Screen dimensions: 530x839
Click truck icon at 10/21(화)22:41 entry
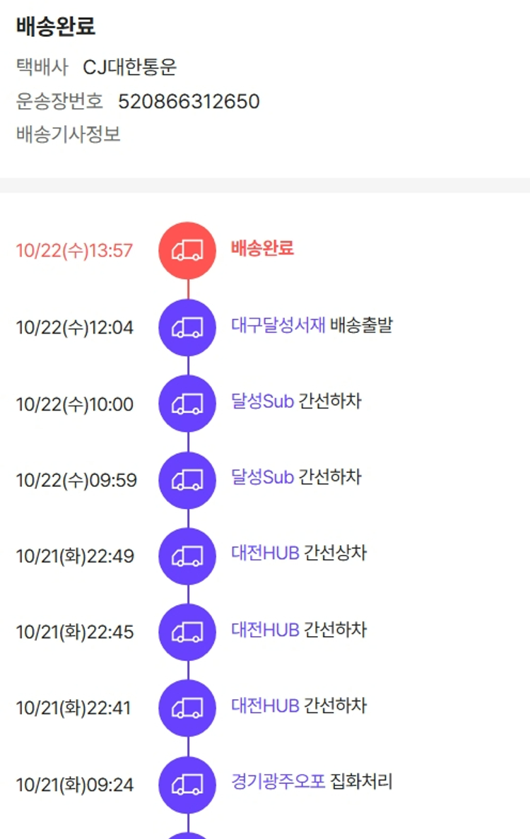(x=187, y=708)
